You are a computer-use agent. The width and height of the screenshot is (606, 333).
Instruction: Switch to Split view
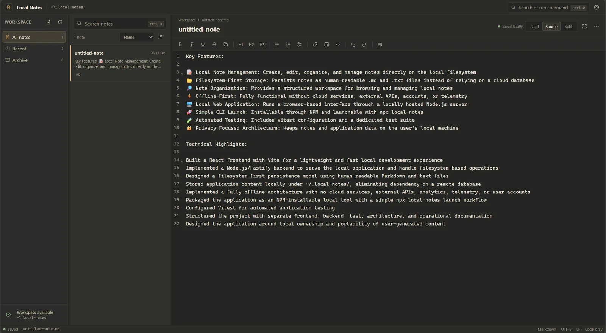(x=568, y=27)
